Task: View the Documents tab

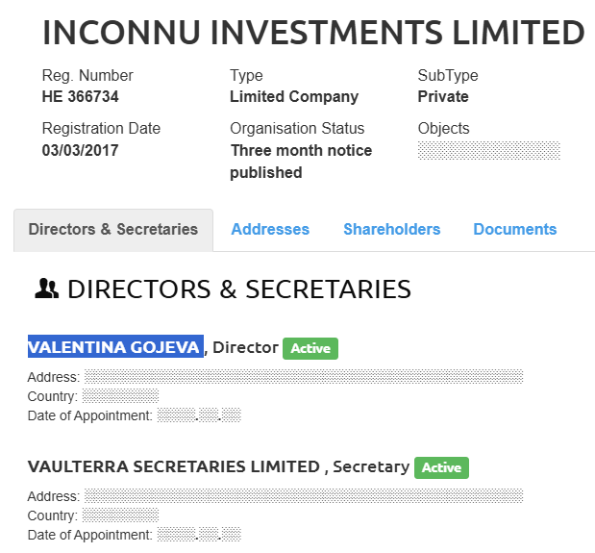Action: click(x=515, y=230)
